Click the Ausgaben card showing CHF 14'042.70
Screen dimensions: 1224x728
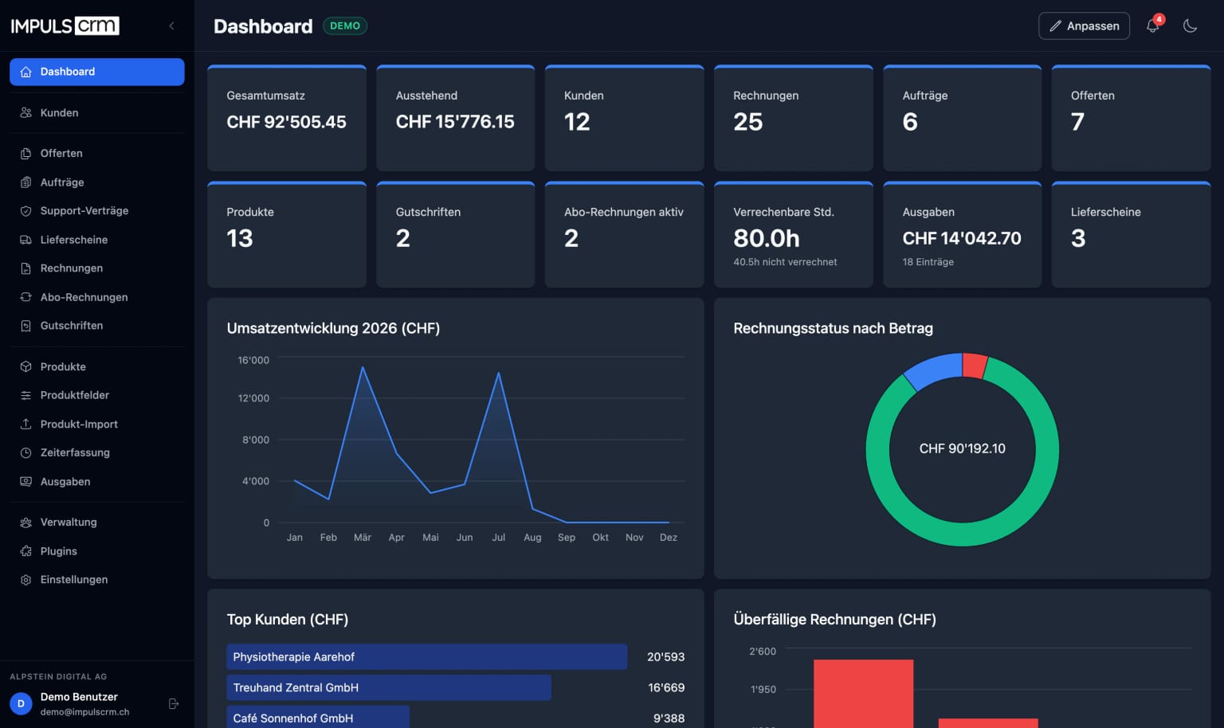963,235
